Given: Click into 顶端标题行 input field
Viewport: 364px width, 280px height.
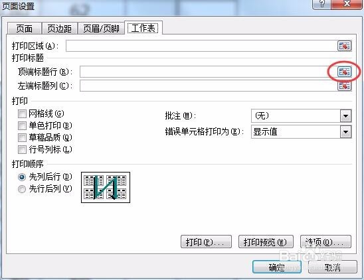Looking at the screenshot, I should tap(209, 72).
